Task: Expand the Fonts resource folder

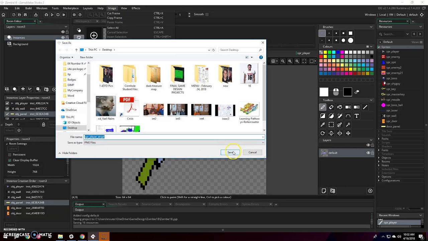Action: (x=379, y=150)
